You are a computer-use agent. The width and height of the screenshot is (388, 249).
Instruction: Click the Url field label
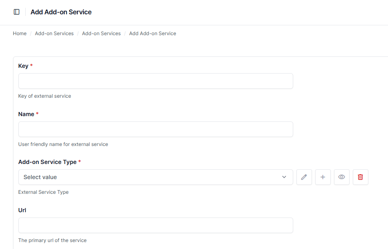22,210
